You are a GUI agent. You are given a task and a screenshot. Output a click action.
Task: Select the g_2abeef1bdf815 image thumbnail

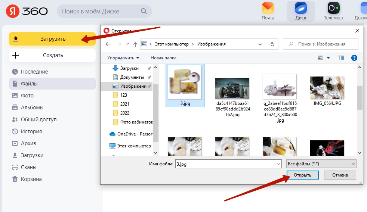click(280, 87)
